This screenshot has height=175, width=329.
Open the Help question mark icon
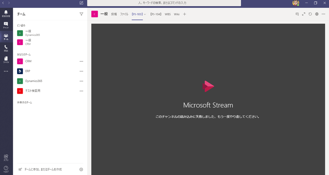pyautogui.click(x=6, y=169)
